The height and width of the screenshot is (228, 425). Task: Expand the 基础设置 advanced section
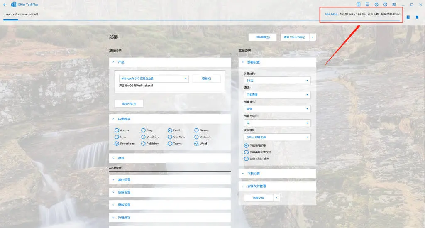coord(170,180)
